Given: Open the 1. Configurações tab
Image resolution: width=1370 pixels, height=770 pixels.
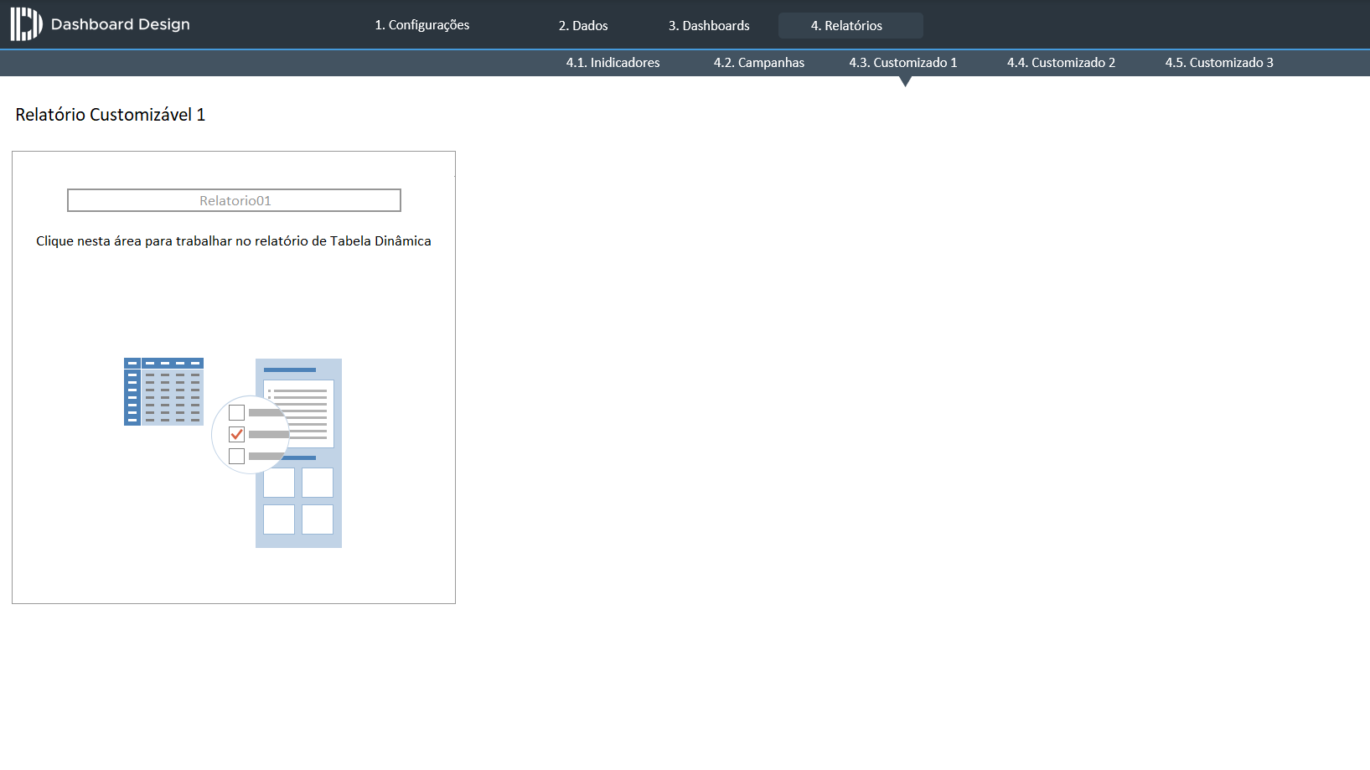Looking at the screenshot, I should click(421, 25).
